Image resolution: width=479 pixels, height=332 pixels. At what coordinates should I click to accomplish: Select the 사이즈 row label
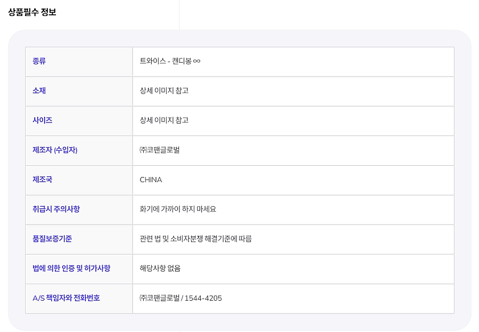point(43,121)
